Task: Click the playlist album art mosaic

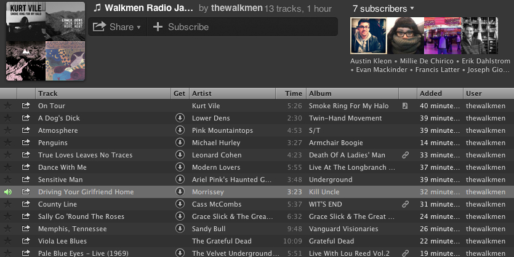Action: click(x=46, y=41)
